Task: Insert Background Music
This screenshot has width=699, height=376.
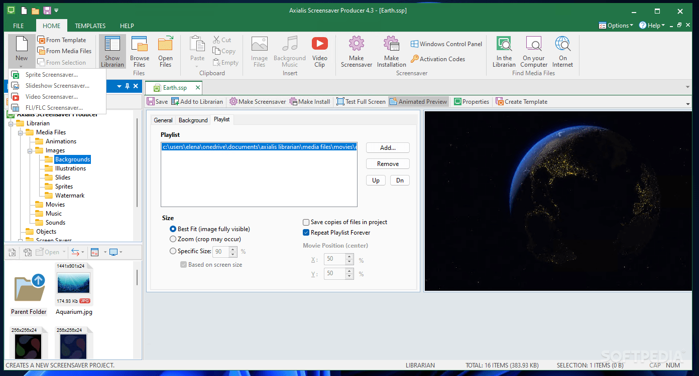Action: point(290,51)
